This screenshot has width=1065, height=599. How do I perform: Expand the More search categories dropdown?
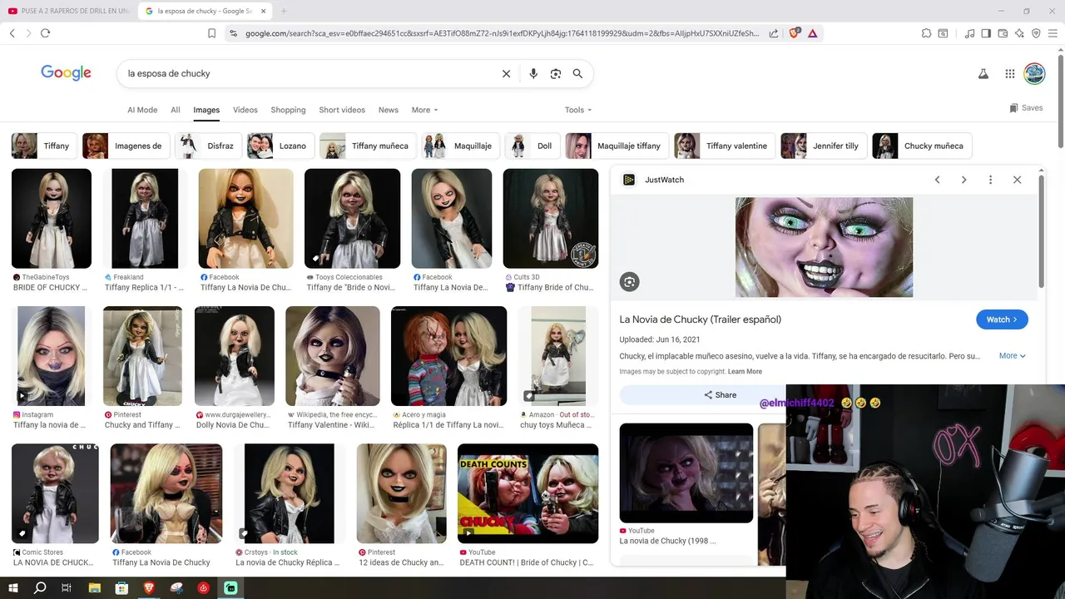tap(424, 110)
